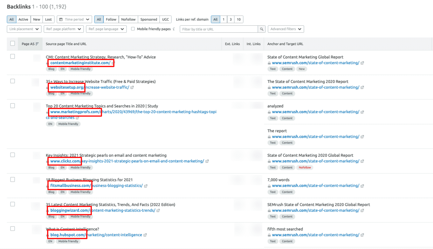This screenshot has width=433, height=249.
Task: Toggle the select-all checkbox in table header
Action: click(12, 44)
